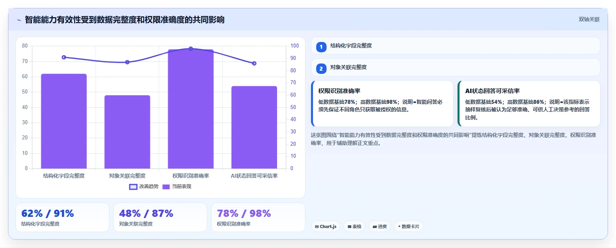Click the summary paragraph starting 这张图围绕
Image resolution: width=616 pixels, height=248 pixels.
tap(454, 139)
